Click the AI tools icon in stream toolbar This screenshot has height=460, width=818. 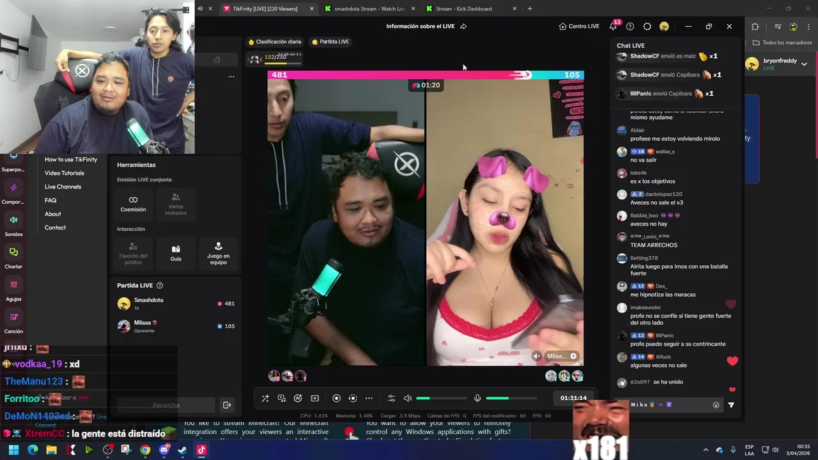(x=298, y=398)
